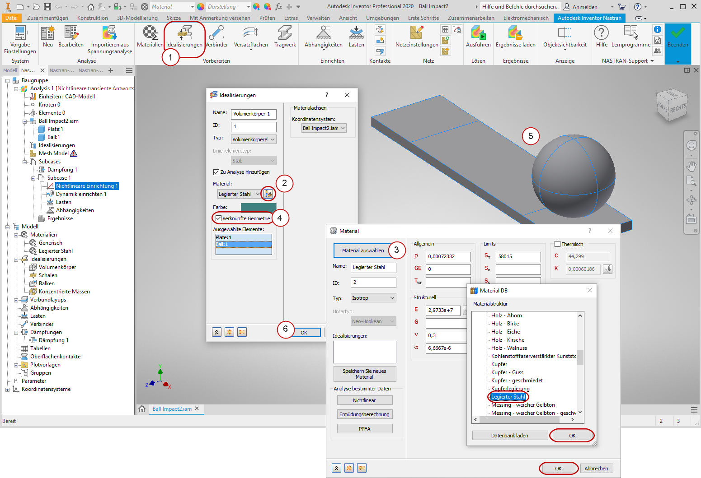Collapse the Modell tree node
Viewport: 701px width, 478px height.
(8, 227)
